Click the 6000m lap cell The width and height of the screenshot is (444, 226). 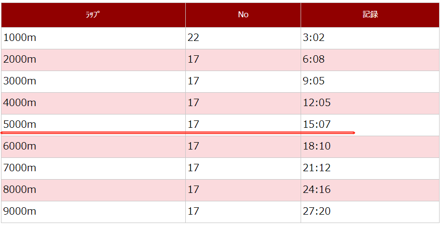(x=20, y=147)
